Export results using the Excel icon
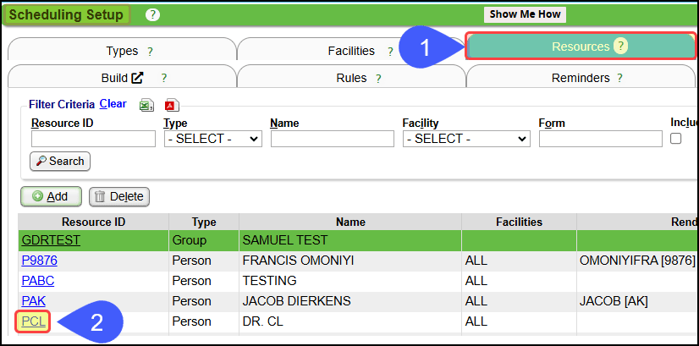The image size is (699, 346). 146,105
